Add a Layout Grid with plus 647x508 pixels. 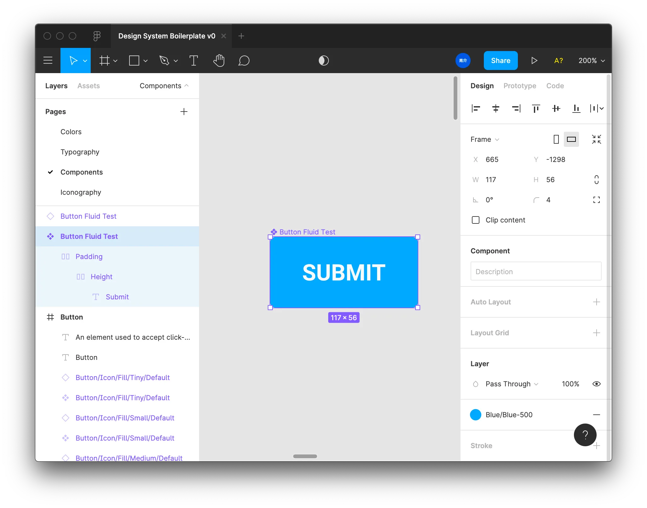[x=597, y=333]
